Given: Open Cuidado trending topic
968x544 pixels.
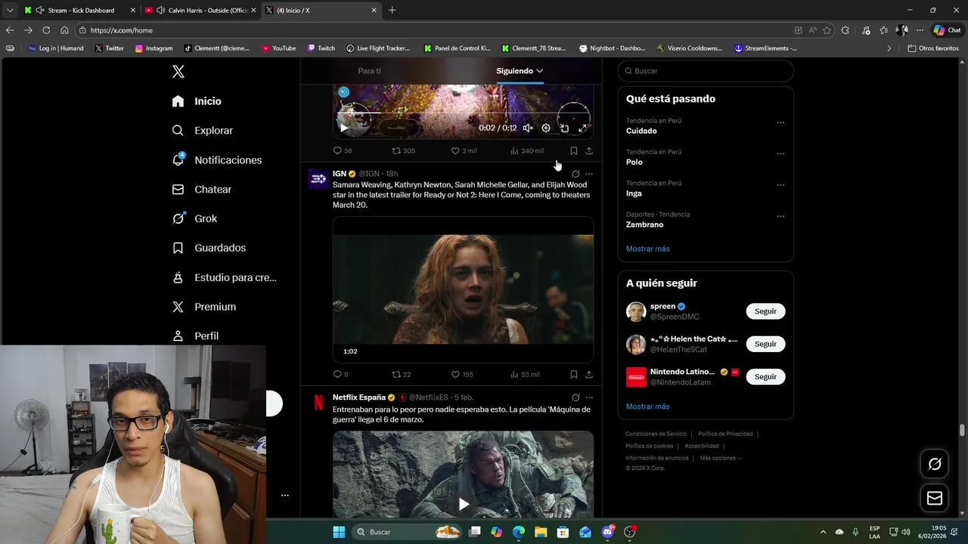Looking at the screenshot, I should click(641, 131).
